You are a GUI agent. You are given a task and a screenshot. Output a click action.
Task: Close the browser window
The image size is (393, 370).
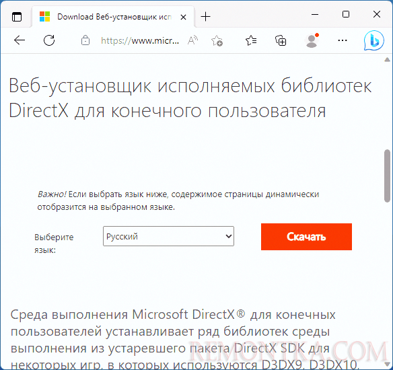(x=377, y=14)
